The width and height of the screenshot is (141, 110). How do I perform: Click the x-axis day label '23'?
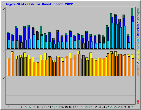click(99, 107)
